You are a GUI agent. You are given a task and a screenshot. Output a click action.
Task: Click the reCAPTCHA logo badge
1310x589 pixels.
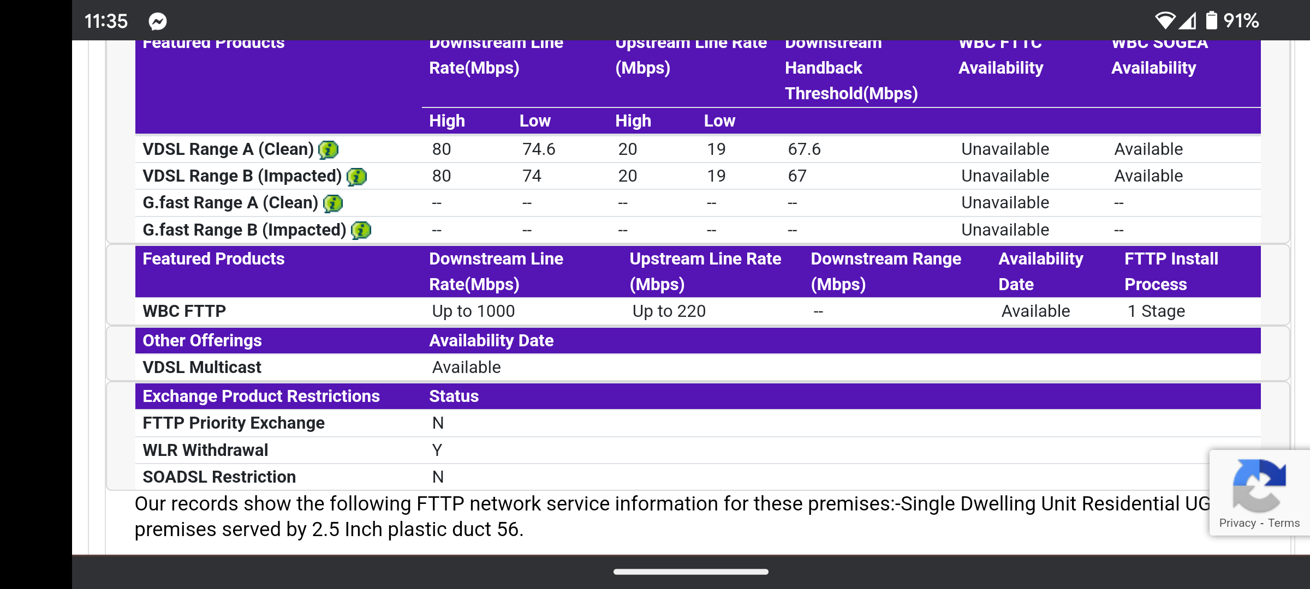click(x=1259, y=485)
